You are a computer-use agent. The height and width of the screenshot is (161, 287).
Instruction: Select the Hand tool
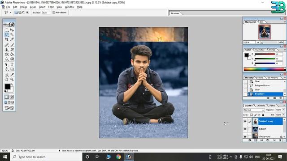tap(7, 80)
